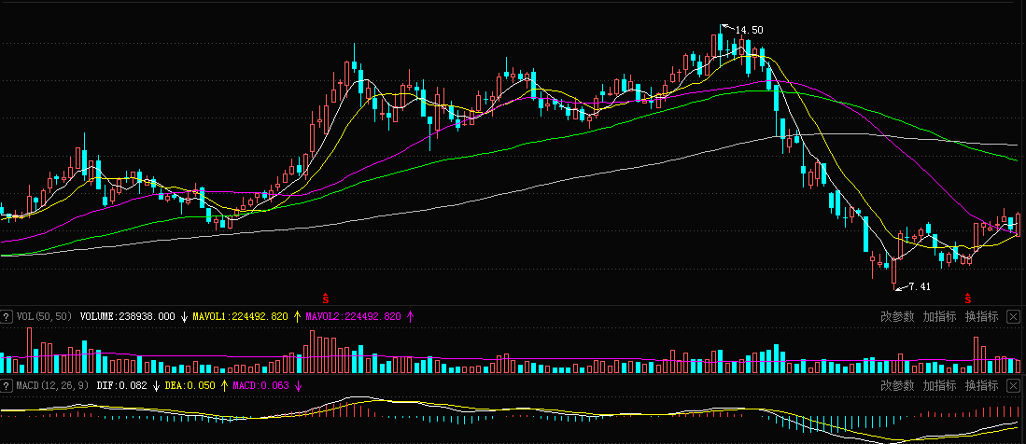
Task: Open the help icon beside MACD(12,26,9)
Action: (x=6, y=385)
